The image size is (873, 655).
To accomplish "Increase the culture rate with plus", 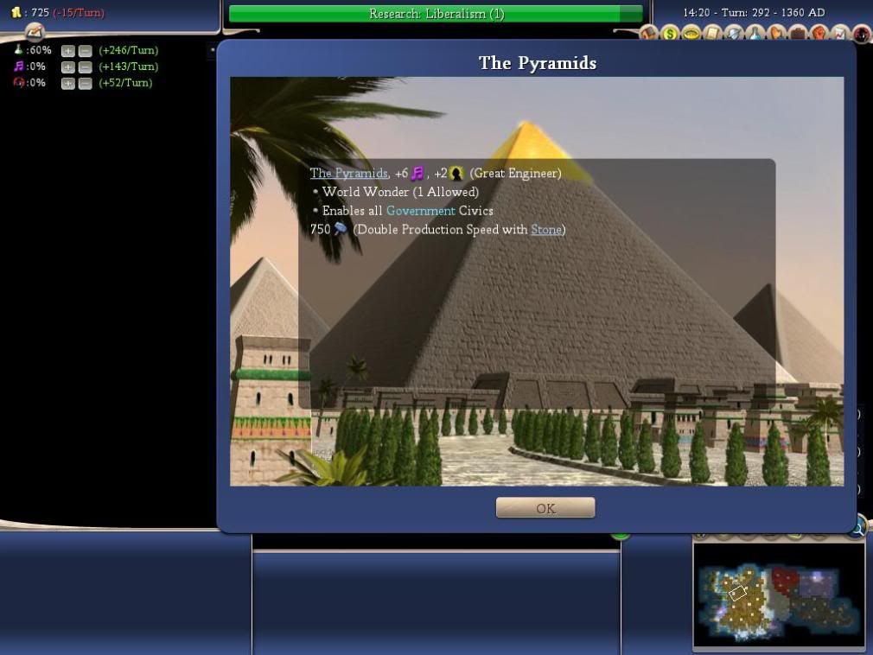I will point(68,67).
